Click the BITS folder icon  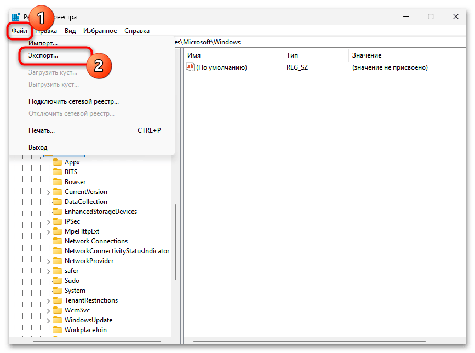point(58,172)
